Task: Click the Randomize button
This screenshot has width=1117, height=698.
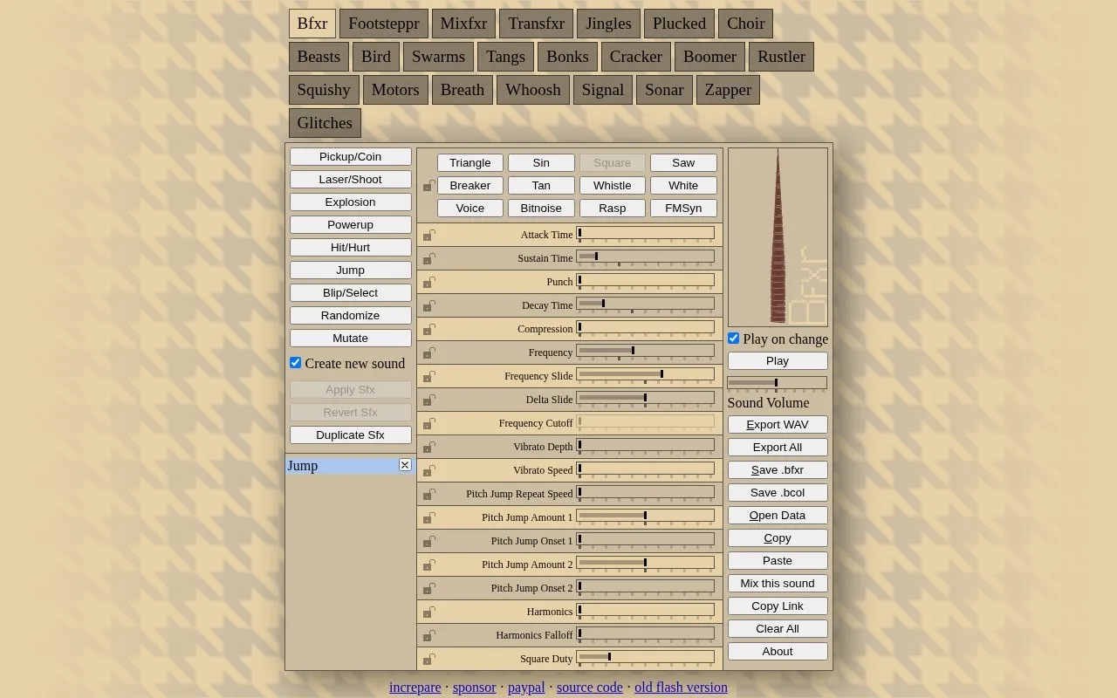Action: coord(351,316)
